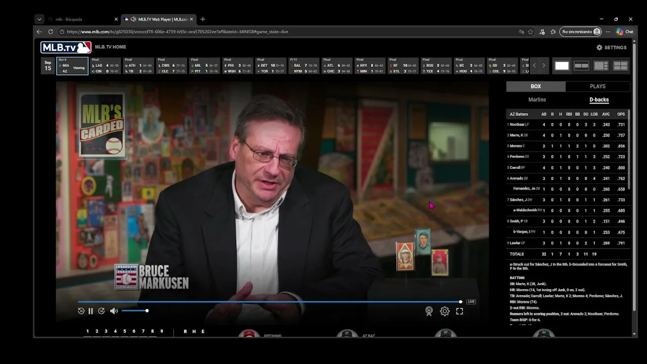The height and width of the screenshot is (364, 647).
Task: Open the DET vs TOR game
Action: pos(270,66)
